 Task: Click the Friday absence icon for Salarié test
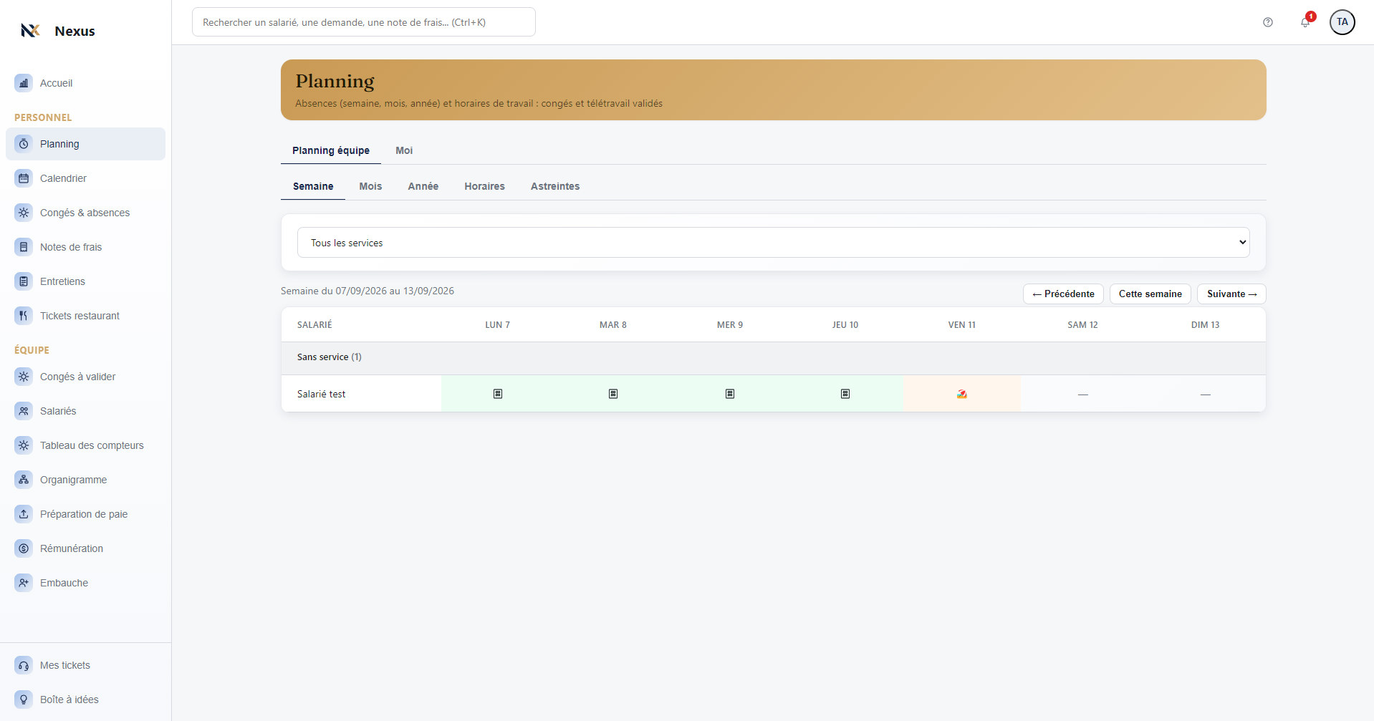962,394
